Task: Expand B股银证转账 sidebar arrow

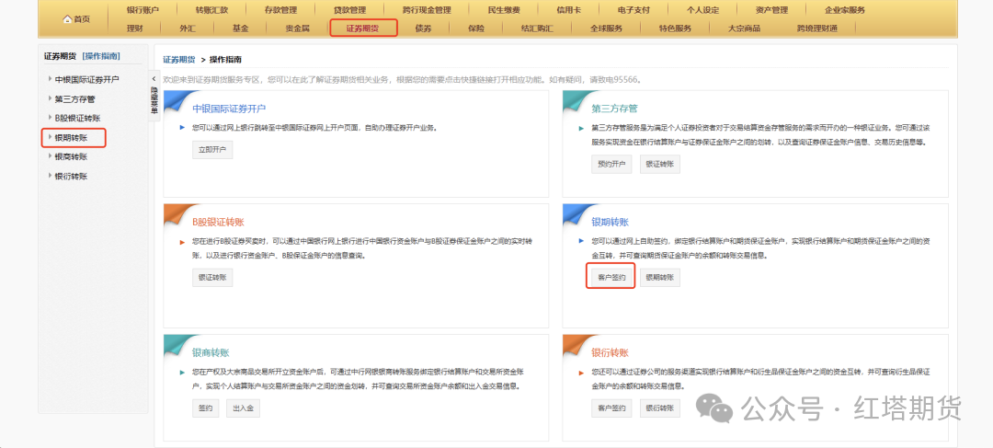Action: (x=50, y=118)
